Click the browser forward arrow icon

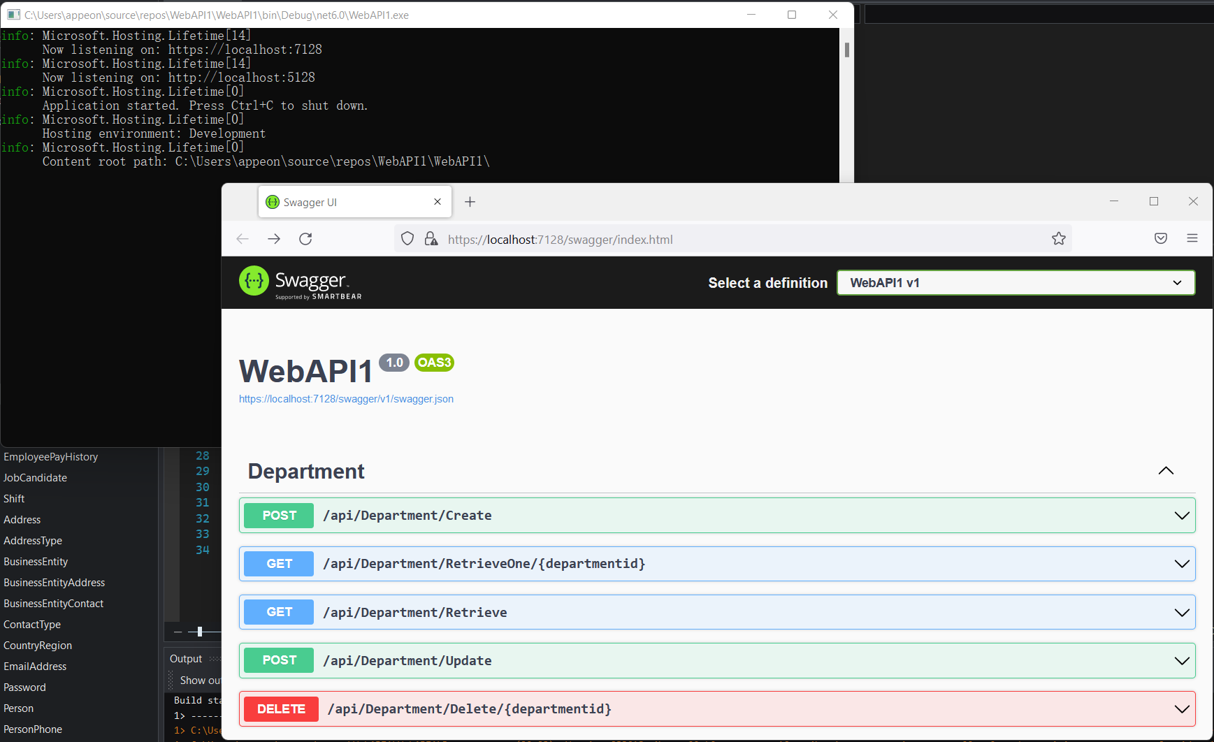tap(274, 239)
